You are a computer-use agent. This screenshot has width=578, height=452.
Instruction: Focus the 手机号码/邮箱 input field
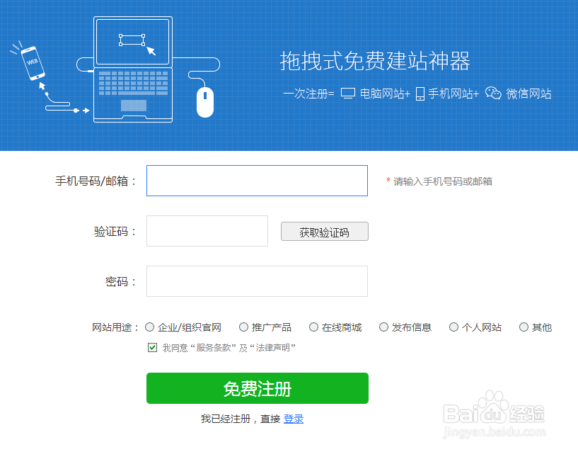[x=257, y=181]
